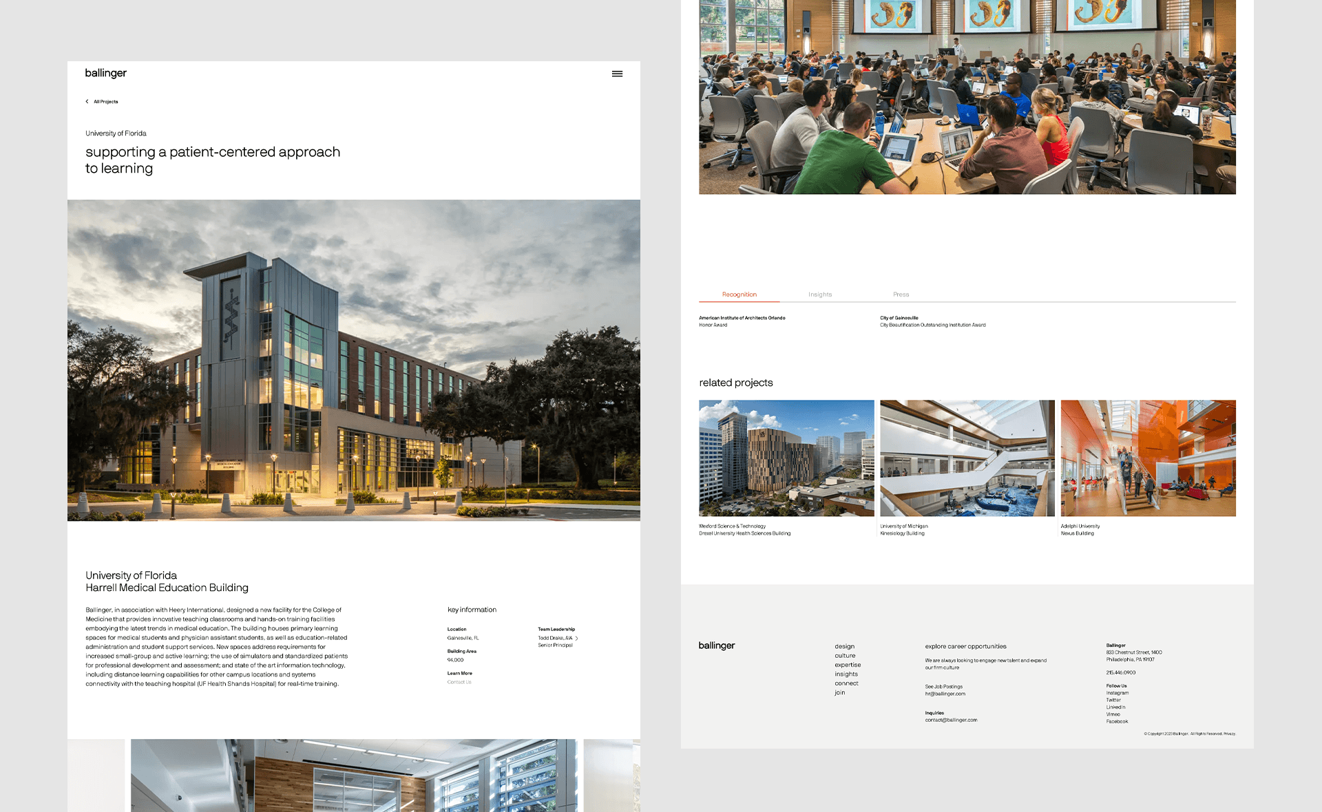Image resolution: width=1322 pixels, height=812 pixels.
Task: Click the ballinger logo in the header
Action: pos(106,73)
